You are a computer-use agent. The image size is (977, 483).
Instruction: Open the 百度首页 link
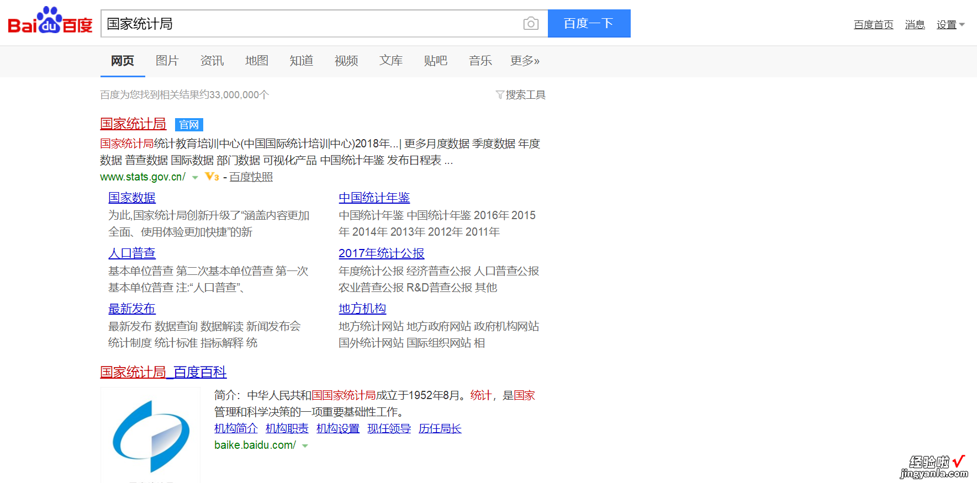click(x=873, y=25)
